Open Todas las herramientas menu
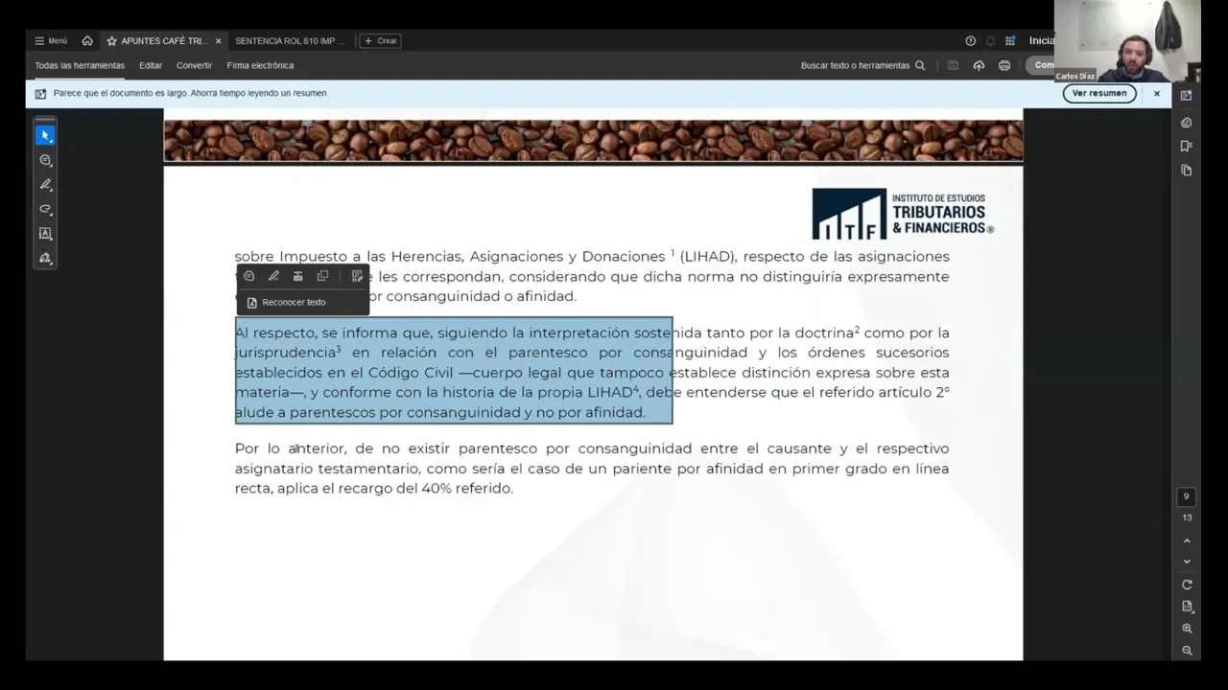 (79, 65)
